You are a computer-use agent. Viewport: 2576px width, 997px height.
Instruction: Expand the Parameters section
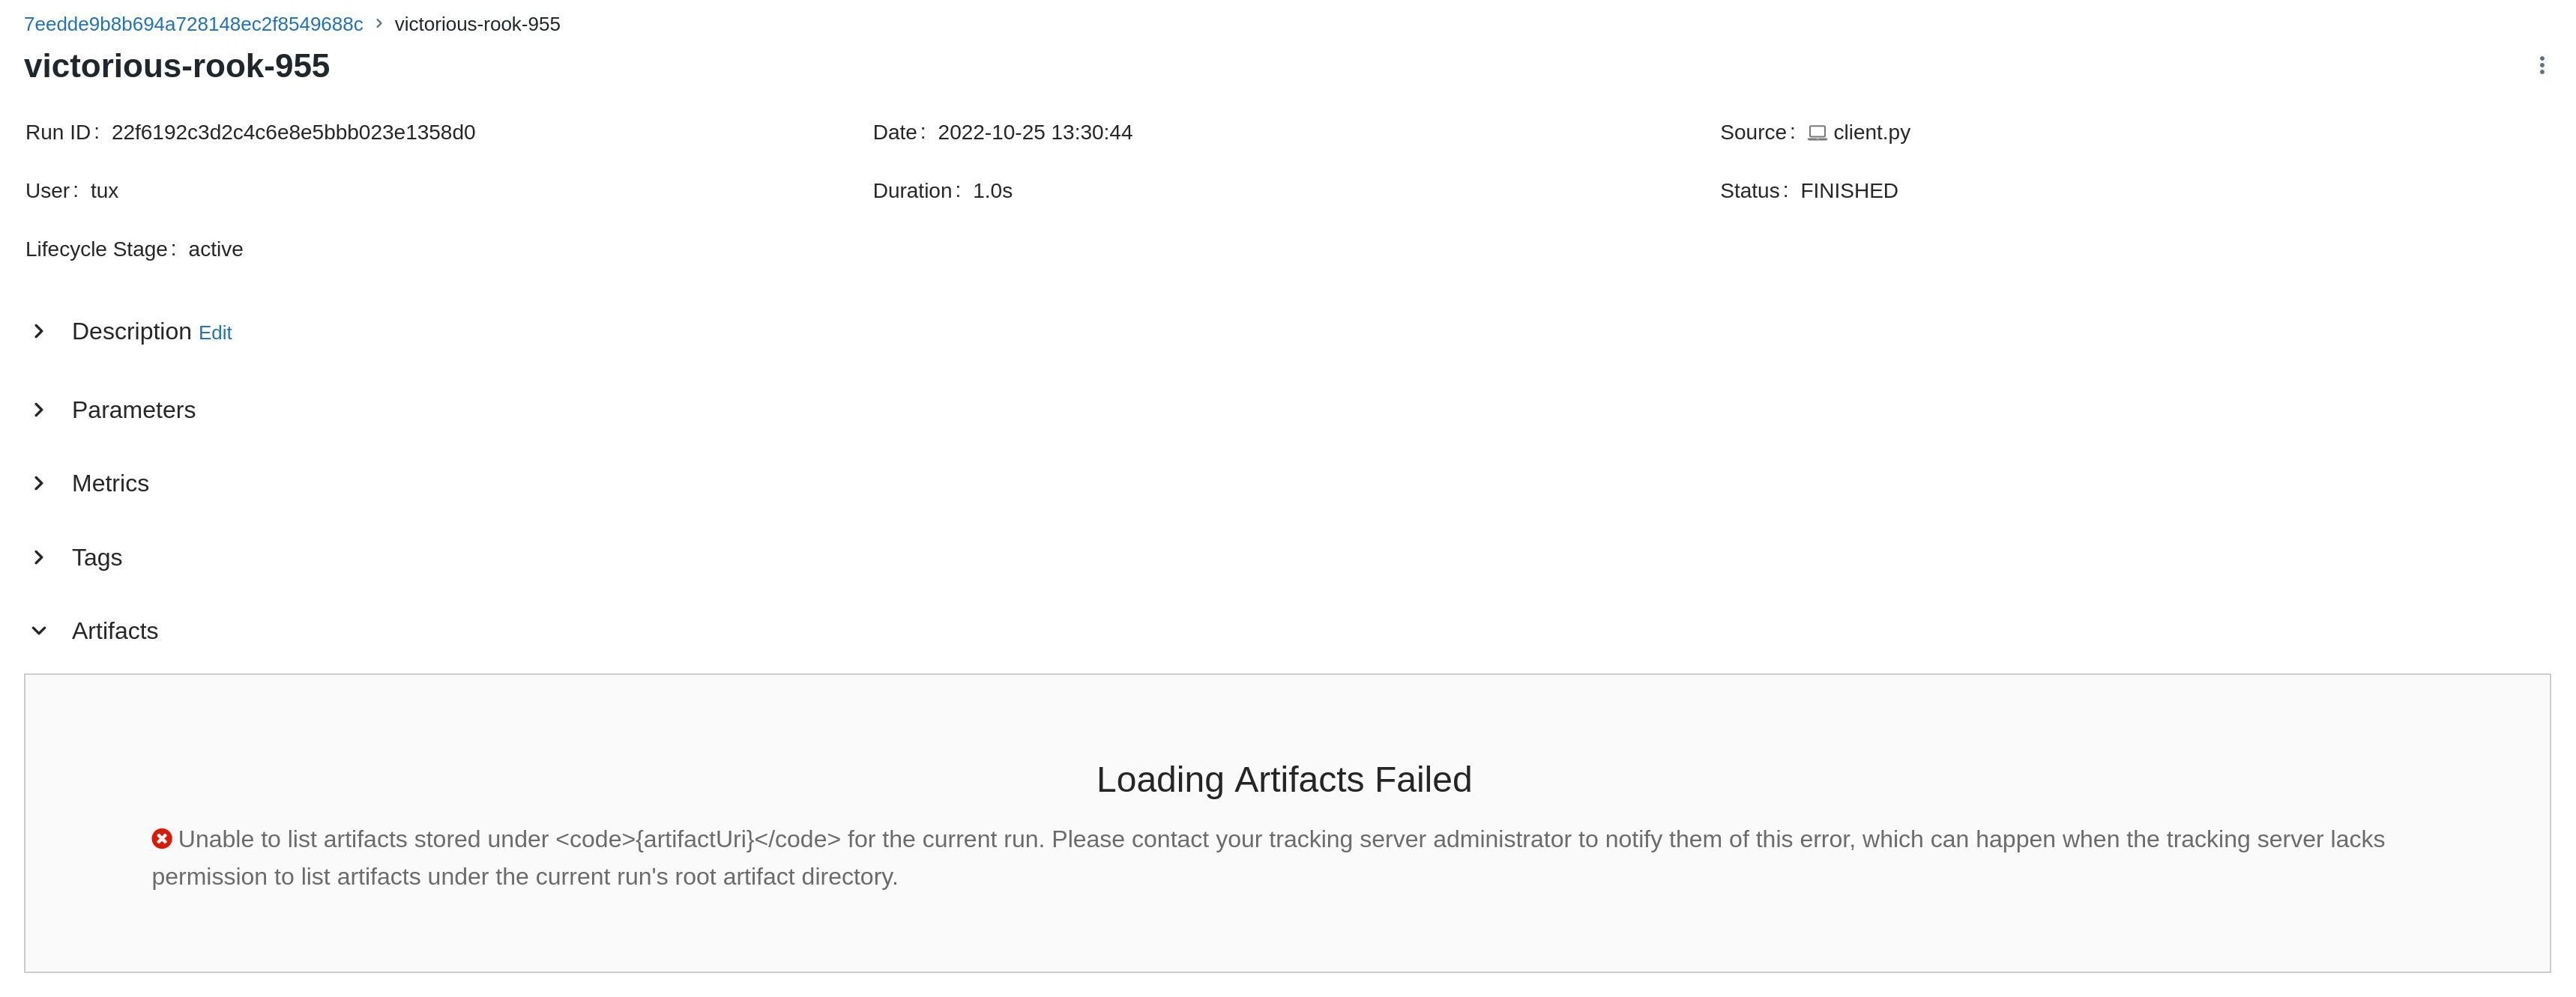point(39,410)
